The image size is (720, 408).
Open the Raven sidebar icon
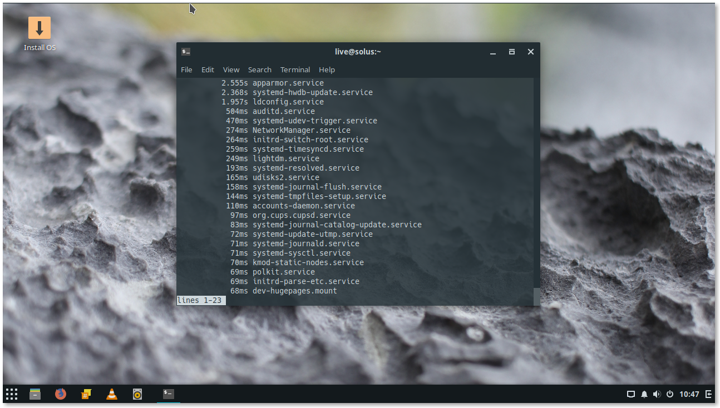click(708, 394)
